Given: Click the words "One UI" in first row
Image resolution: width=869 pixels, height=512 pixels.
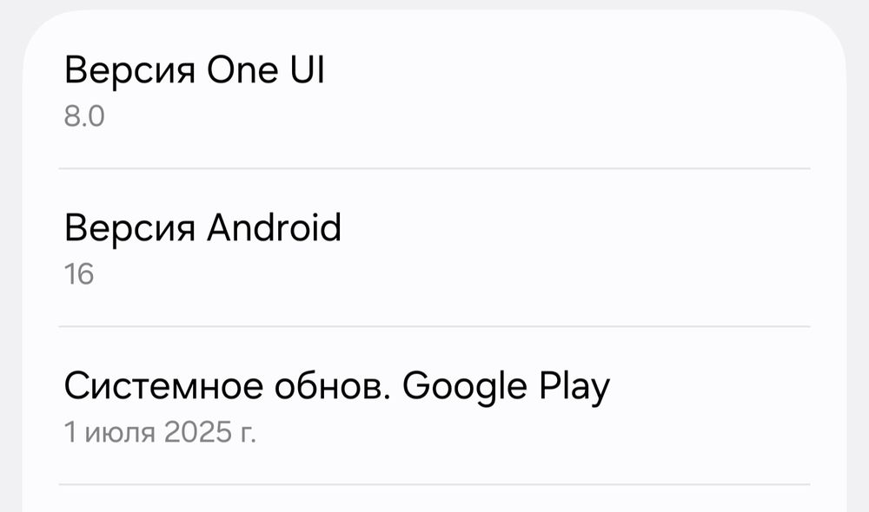Looking at the screenshot, I should click(x=265, y=70).
